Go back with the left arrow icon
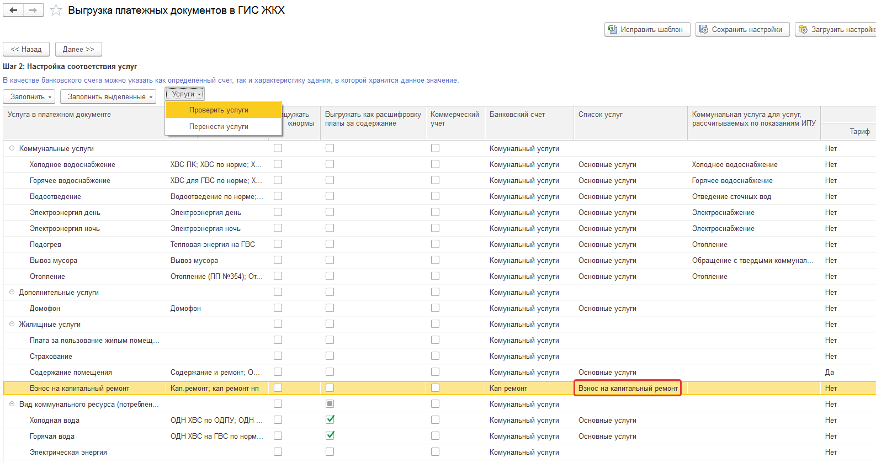876x463 pixels. 13,10
